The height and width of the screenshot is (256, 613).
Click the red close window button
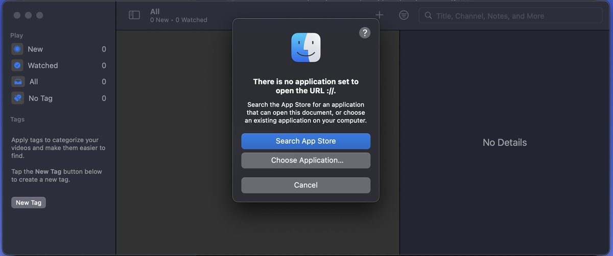pos(17,15)
